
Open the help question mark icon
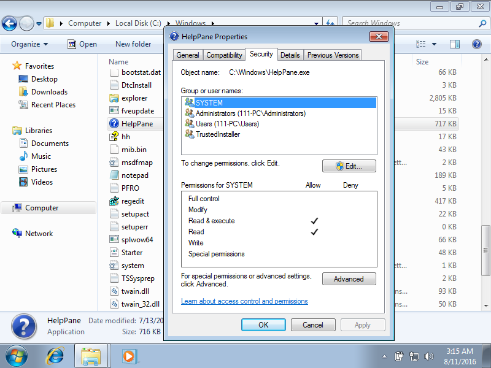(476, 44)
